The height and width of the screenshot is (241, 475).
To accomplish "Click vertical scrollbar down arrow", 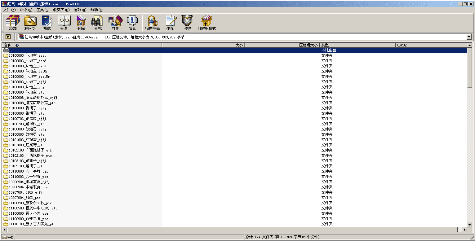I will click(x=470, y=225).
